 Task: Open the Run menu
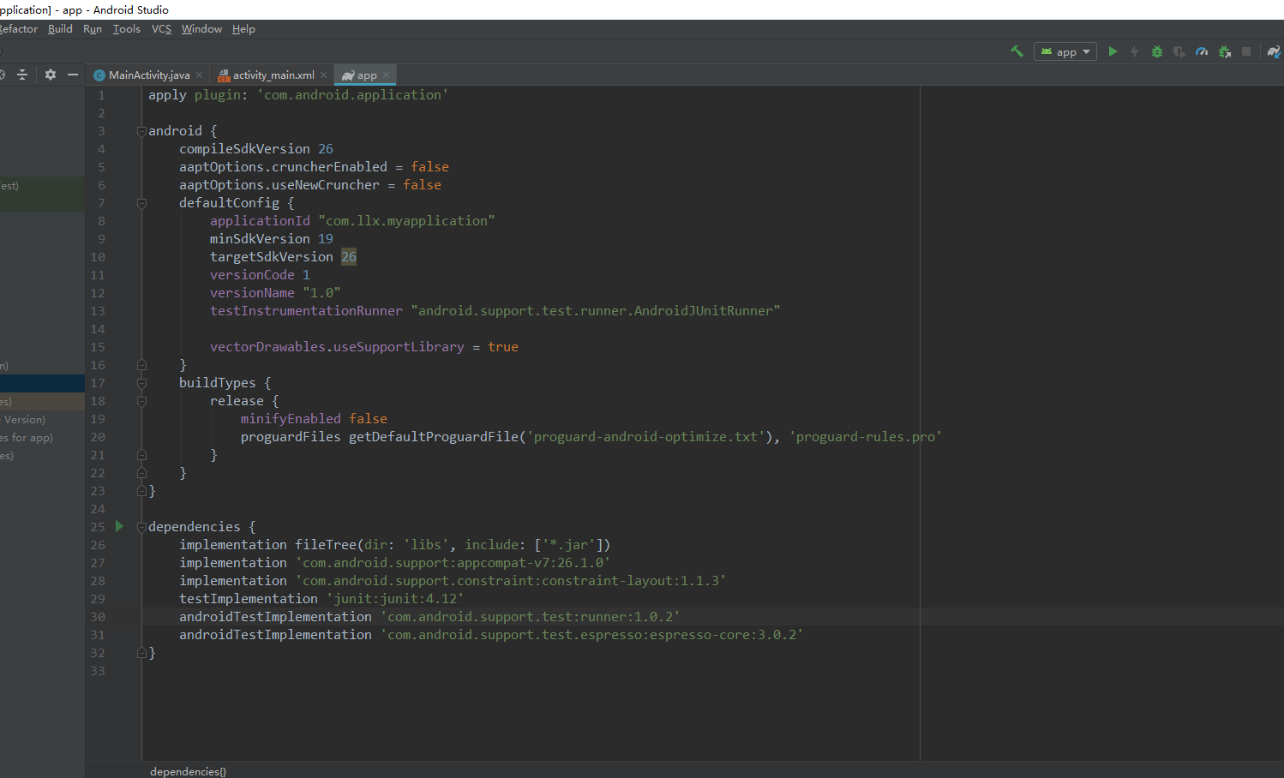pyautogui.click(x=93, y=29)
